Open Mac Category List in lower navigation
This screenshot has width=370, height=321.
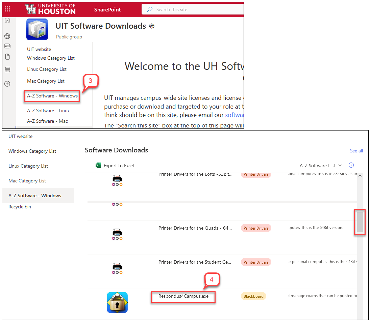[27, 181]
